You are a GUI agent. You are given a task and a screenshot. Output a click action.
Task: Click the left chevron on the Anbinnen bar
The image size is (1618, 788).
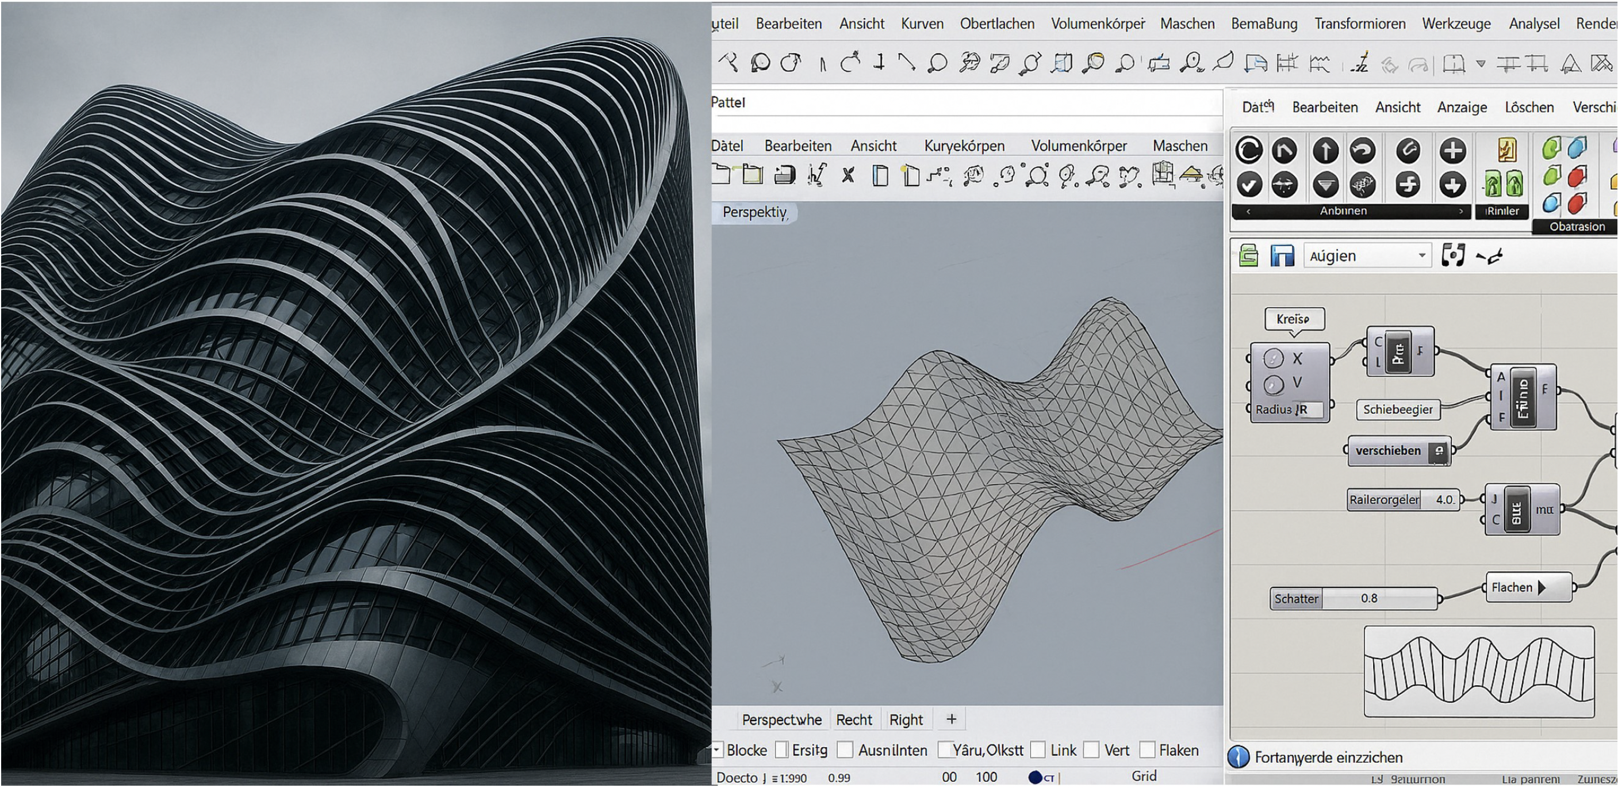(x=1248, y=211)
